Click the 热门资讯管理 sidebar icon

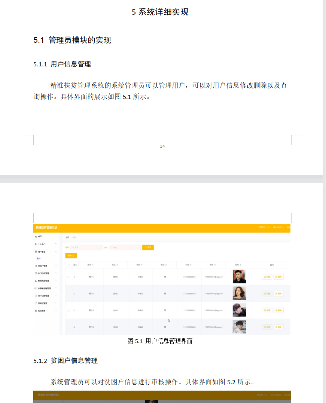[x=36, y=273]
